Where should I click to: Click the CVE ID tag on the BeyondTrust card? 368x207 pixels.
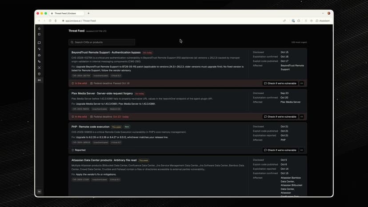coord(81,76)
